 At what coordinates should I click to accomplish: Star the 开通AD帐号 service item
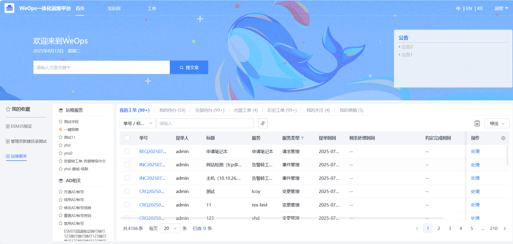pyautogui.click(x=61, y=192)
